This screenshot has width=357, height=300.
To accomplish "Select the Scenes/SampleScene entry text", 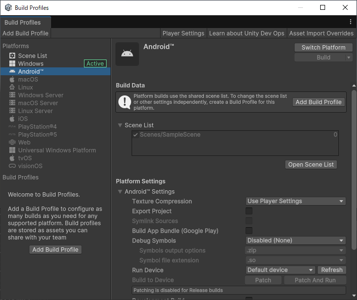I will click(170, 134).
